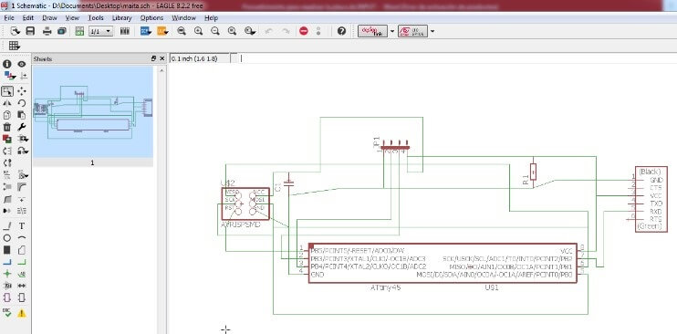
Task: Select the Move tool
Action: tap(22, 91)
